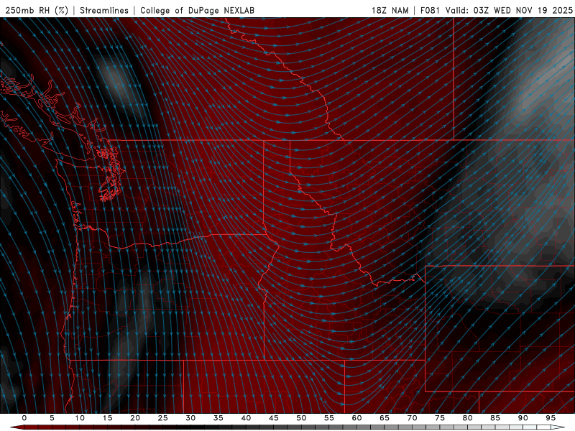Click the colorbar label "55"

(329, 418)
